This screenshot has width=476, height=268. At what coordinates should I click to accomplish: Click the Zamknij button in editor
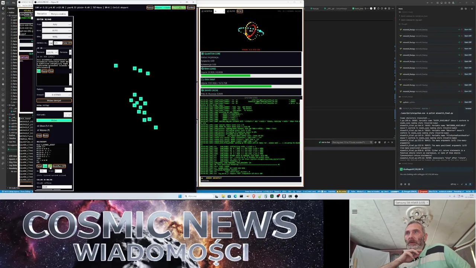point(191,7)
